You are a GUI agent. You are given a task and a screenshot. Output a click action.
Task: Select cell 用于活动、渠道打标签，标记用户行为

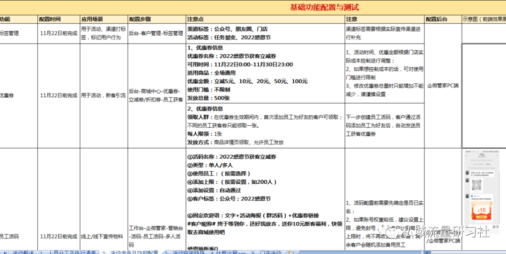(x=104, y=33)
